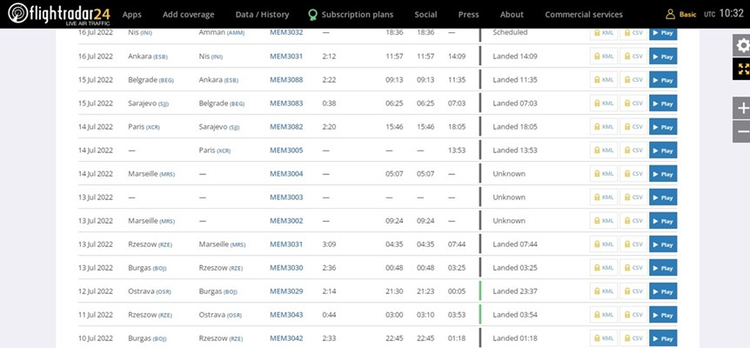
Task: Play the MEM3031 Ankara to Nis flight
Action: tap(663, 57)
